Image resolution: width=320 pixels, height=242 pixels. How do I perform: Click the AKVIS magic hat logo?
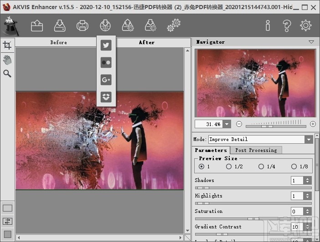pyautogui.click(x=10, y=26)
